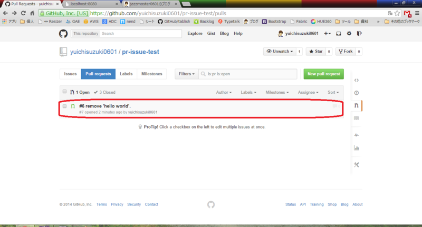Click the stargazers count next to Star
This screenshot has height=227, width=422.
(x=329, y=51)
